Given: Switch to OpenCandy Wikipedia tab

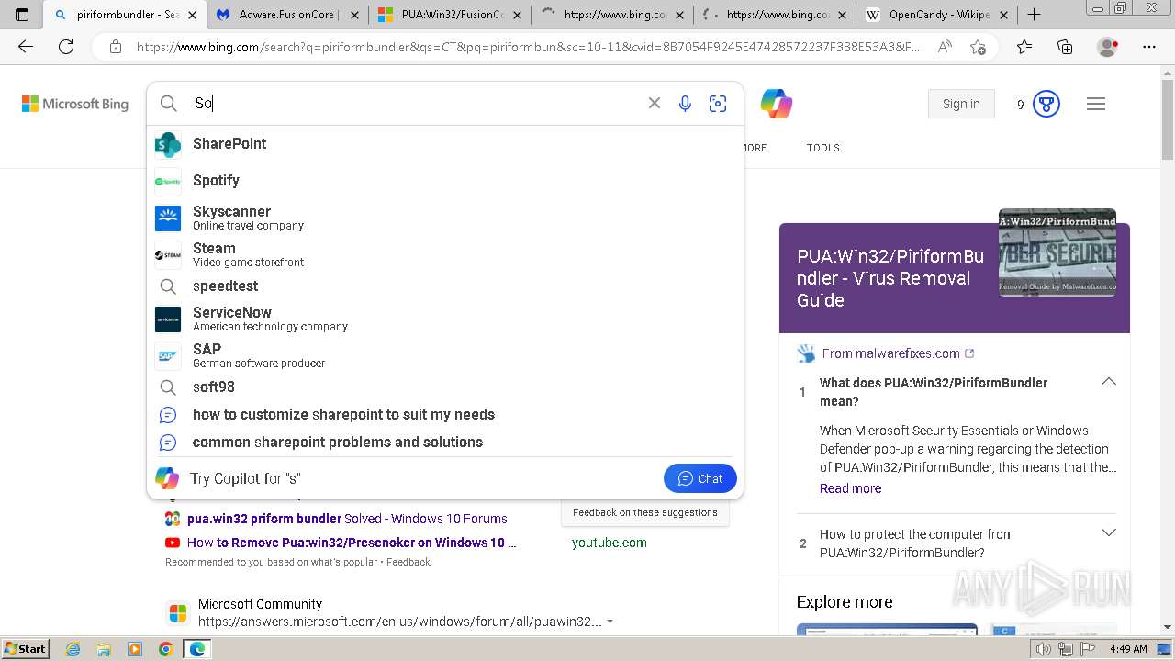Looking at the screenshot, I should (x=936, y=15).
